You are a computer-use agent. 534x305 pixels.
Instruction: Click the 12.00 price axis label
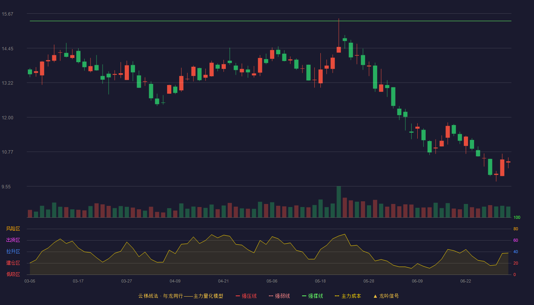click(x=7, y=118)
